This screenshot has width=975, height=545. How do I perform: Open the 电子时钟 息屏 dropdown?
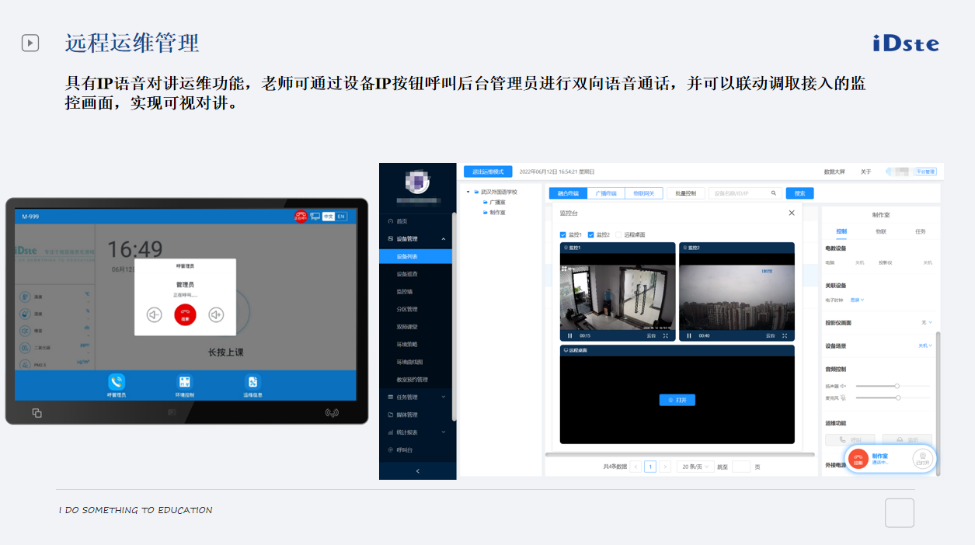pos(857,300)
